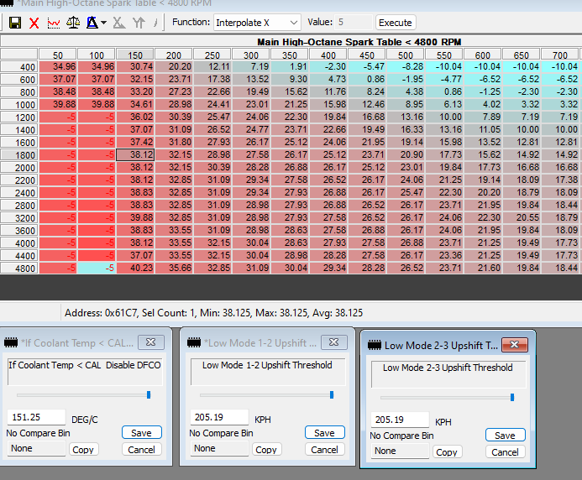Save the spark table with floppy icon

[x=15, y=23]
